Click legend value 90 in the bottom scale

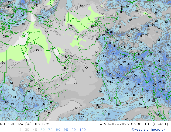coord(58,130)
